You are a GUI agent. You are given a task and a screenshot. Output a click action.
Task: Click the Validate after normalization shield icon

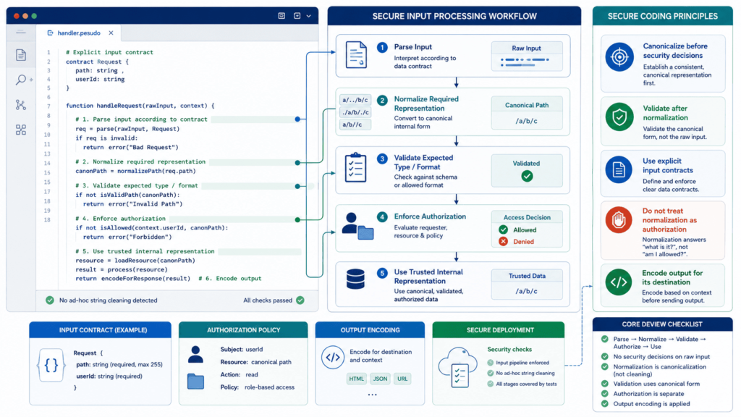point(619,117)
